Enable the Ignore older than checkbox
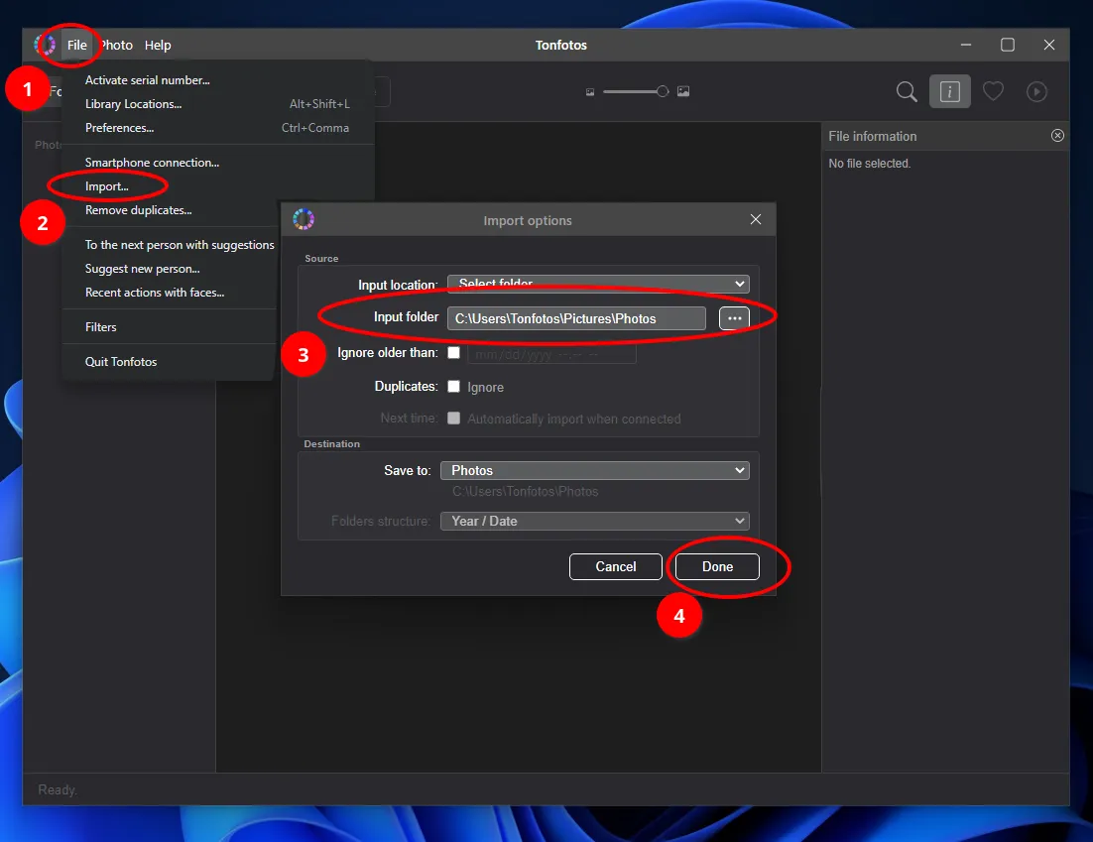This screenshot has width=1093, height=842. pos(454,353)
